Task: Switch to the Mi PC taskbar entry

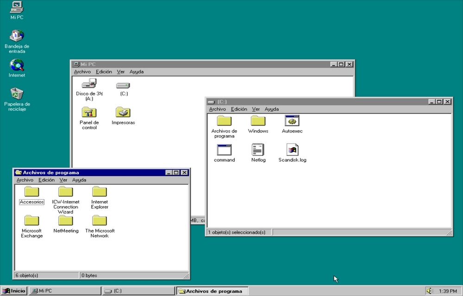Action: point(65,291)
